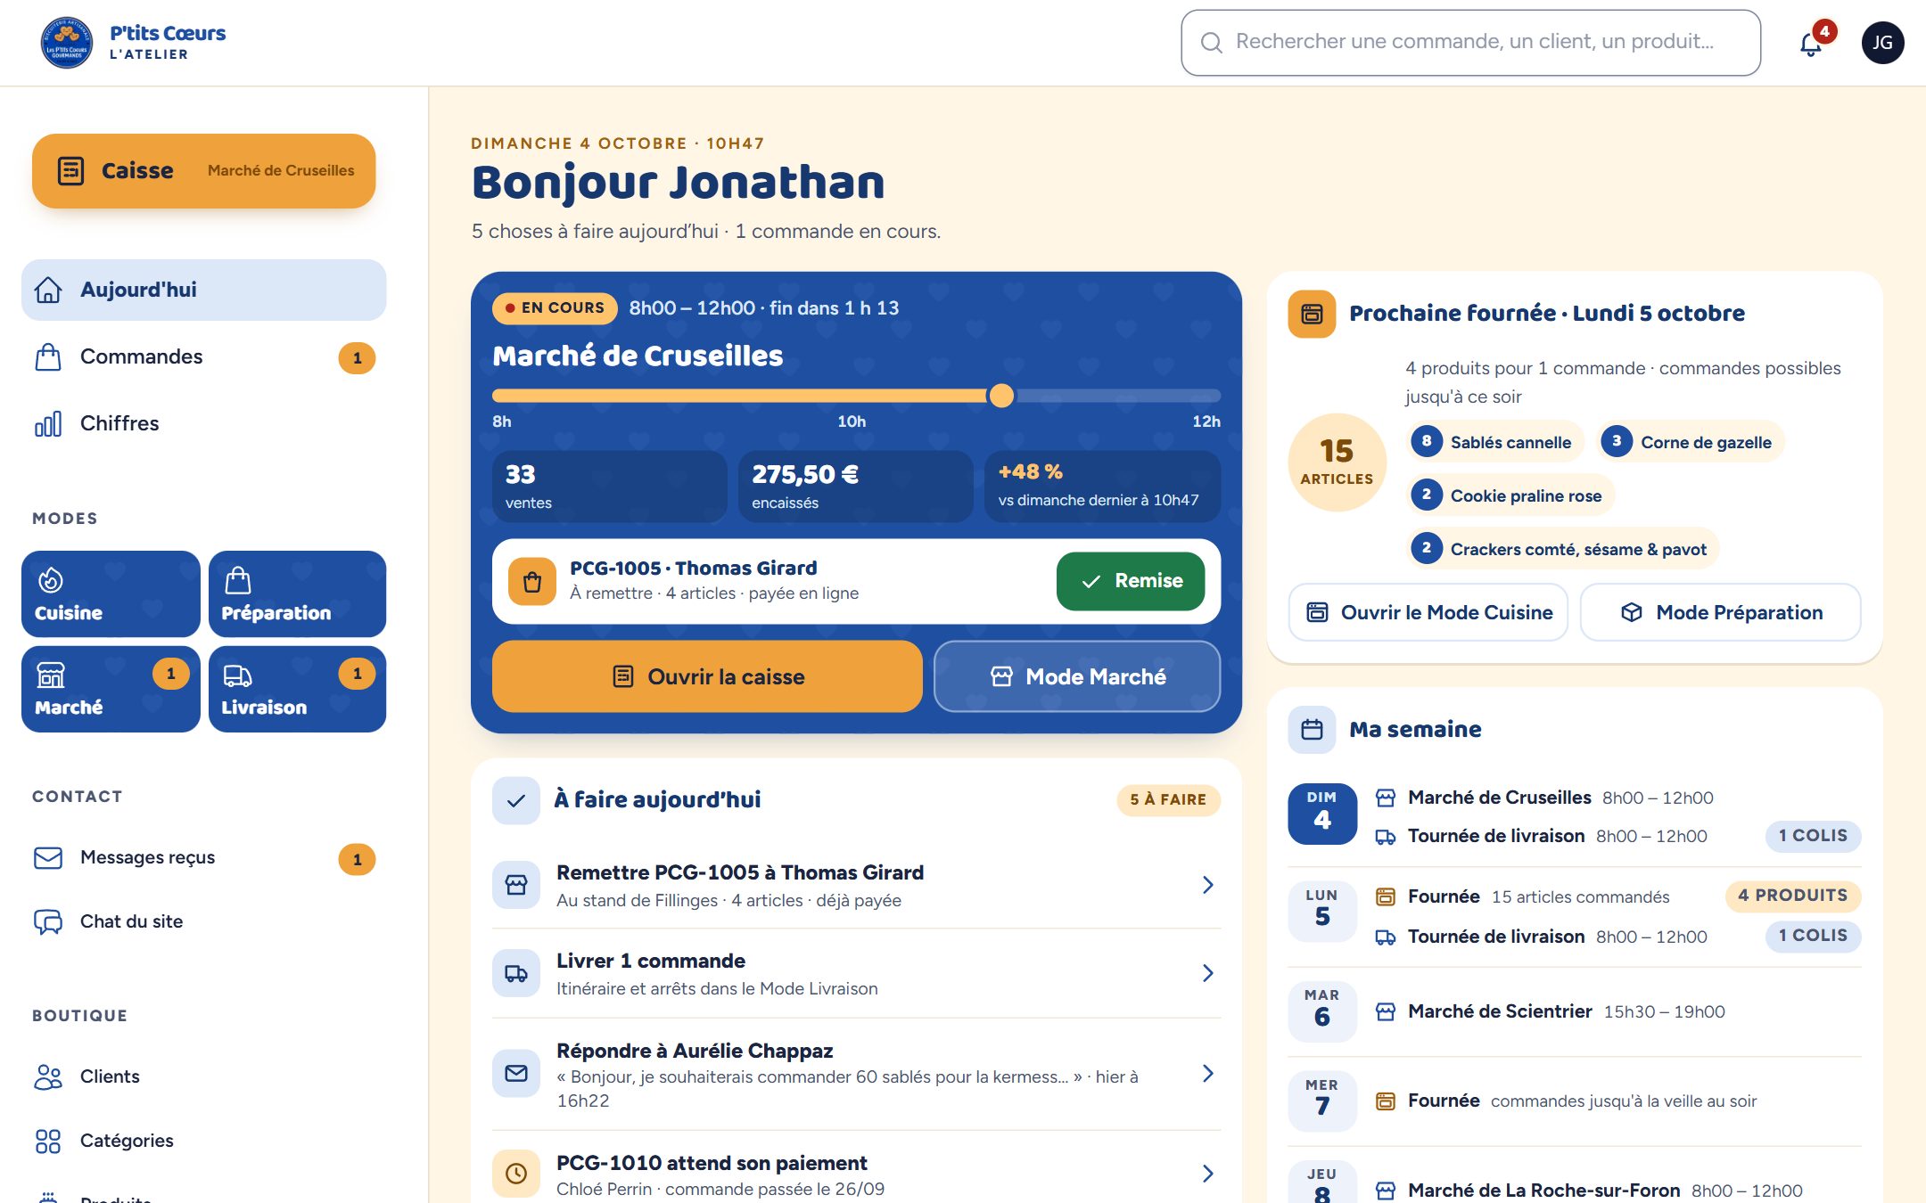Open the JG user avatar

point(1882,43)
